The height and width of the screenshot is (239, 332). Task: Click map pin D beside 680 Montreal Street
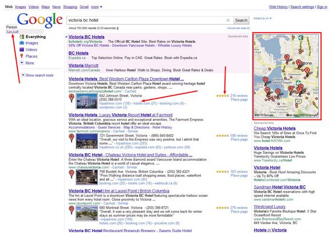point(72,210)
